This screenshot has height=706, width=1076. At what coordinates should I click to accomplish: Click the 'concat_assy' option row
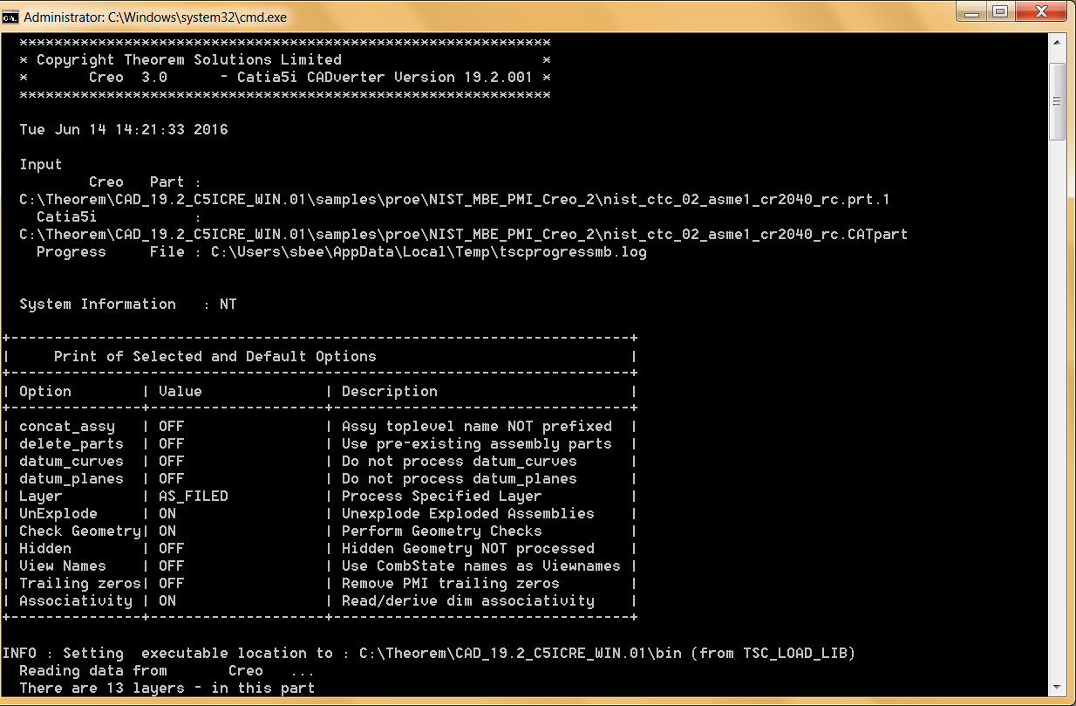[320, 426]
